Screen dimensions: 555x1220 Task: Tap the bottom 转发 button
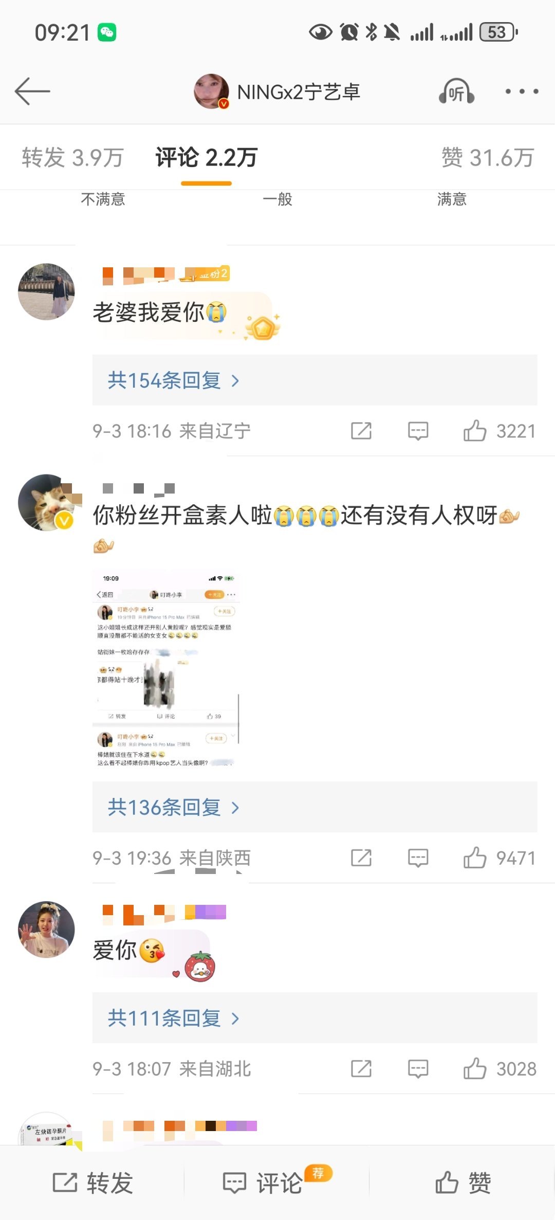[x=93, y=1182]
